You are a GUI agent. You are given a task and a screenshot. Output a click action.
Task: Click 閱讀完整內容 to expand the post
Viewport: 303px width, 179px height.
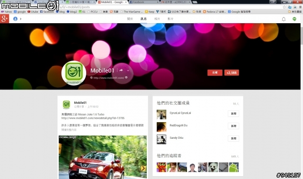(69, 130)
